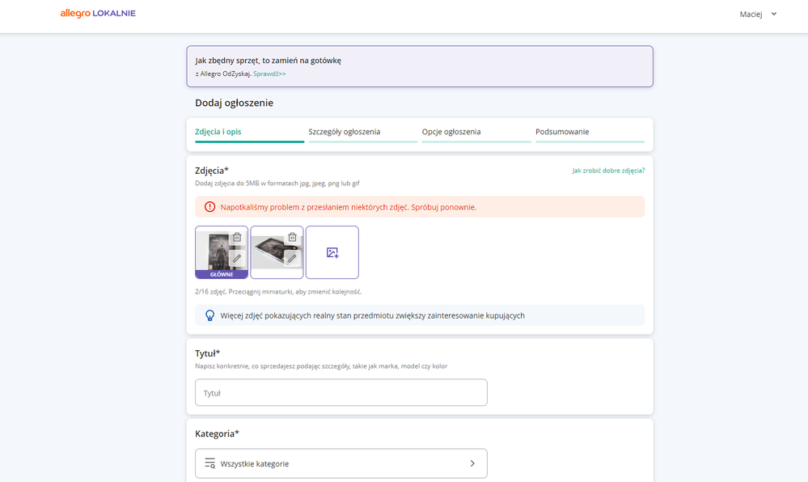The width and height of the screenshot is (808, 482).
Task: Select the Zdjęcia i opis step
Action: click(x=218, y=132)
